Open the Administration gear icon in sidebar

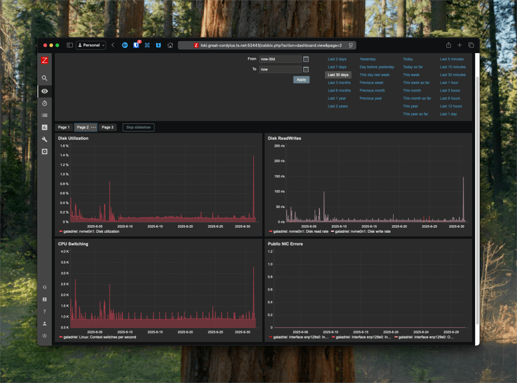44,152
